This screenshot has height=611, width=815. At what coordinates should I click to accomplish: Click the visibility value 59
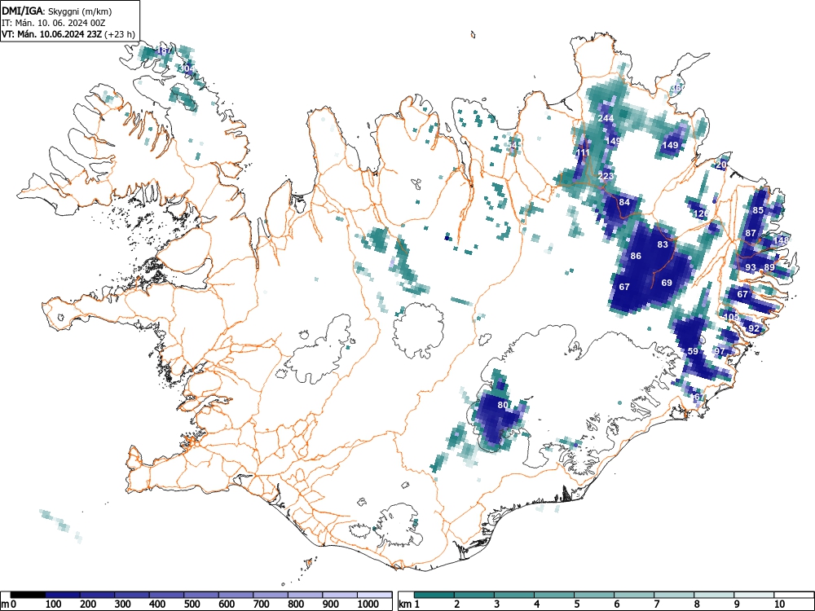[x=694, y=351]
